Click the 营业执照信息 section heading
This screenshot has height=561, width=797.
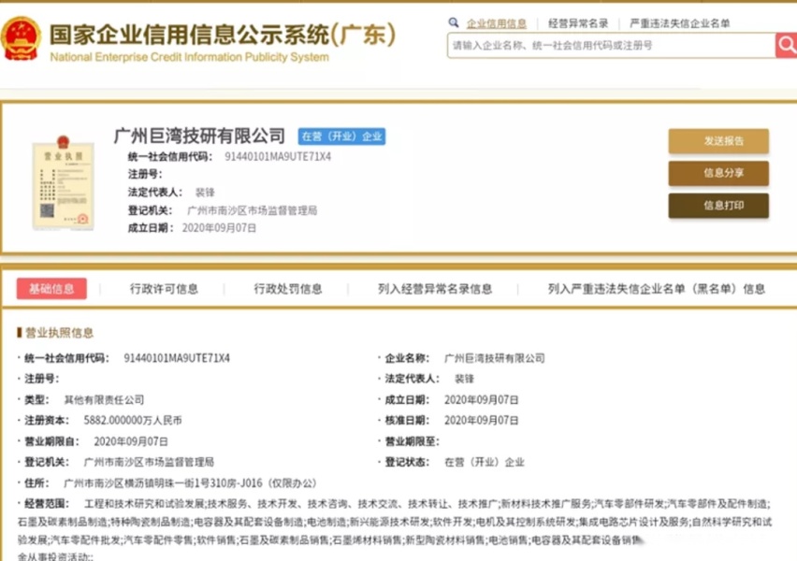[x=59, y=333]
